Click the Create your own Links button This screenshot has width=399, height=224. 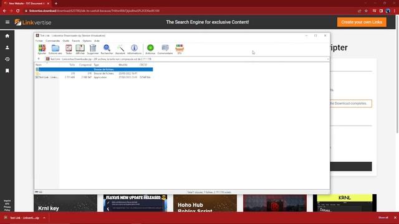(362, 22)
